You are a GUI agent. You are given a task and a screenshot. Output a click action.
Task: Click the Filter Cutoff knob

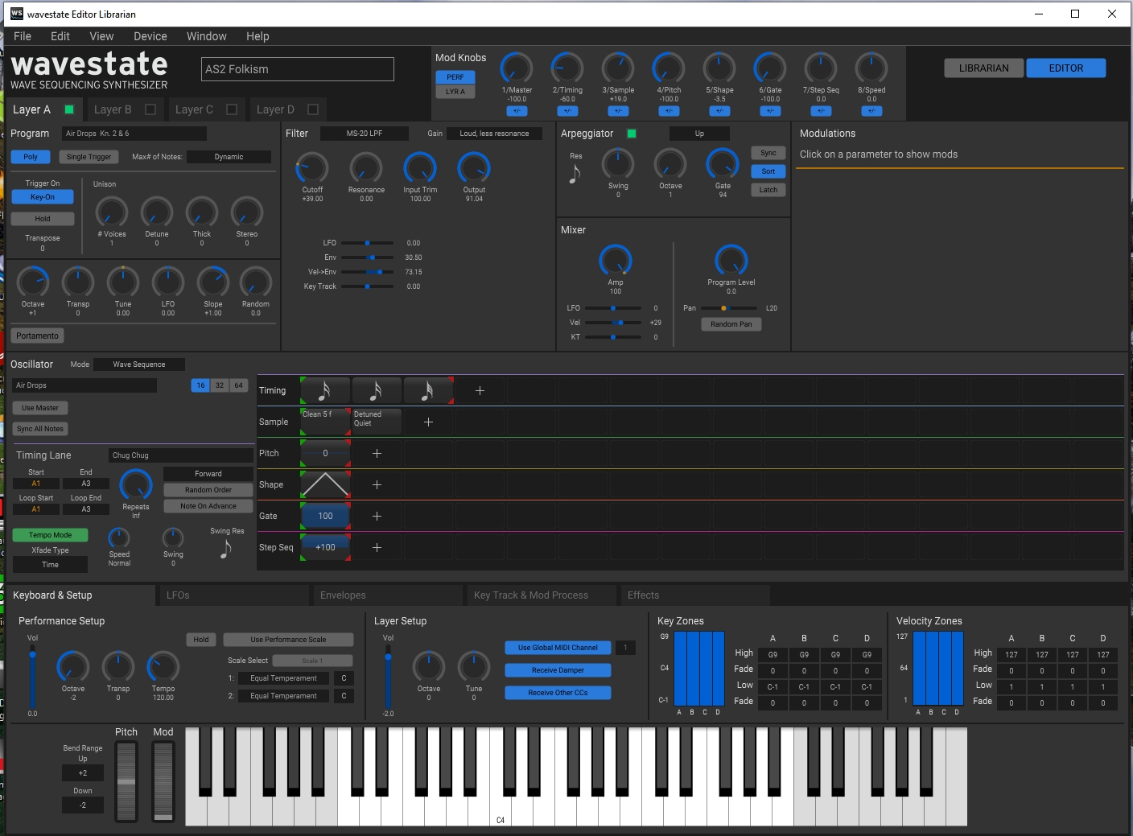[x=312, y=168]
